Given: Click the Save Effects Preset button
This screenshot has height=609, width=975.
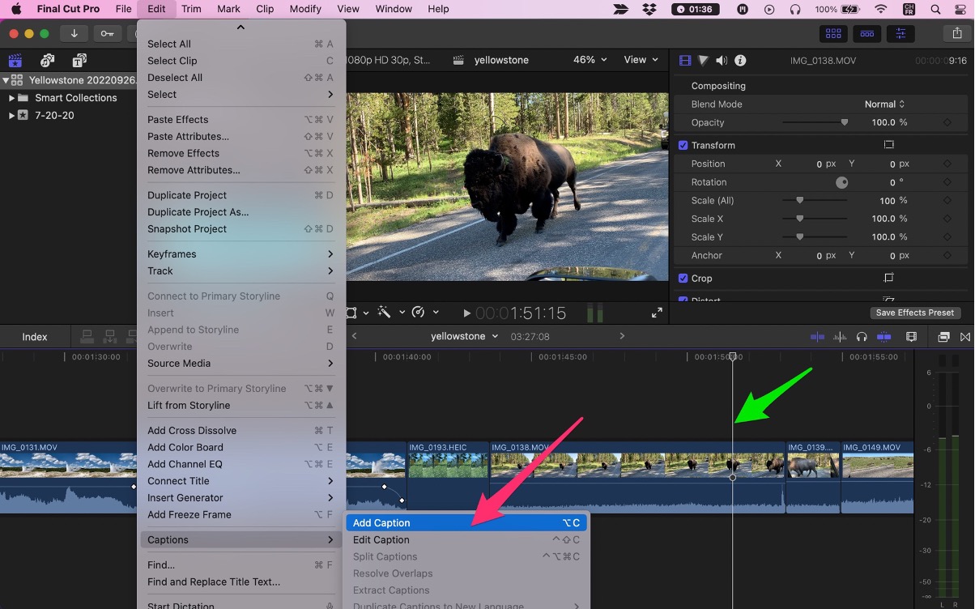Looking at the screenshot, I should pos(915,313).
